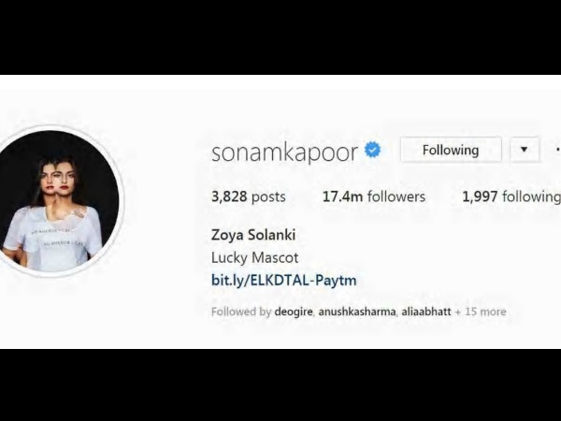Click the Following button to unfollow
Screen dimensions: 561x421
(x=451, y=150)
